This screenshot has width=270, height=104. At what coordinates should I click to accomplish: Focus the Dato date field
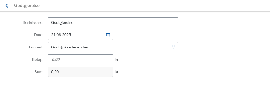pos(80,35)
